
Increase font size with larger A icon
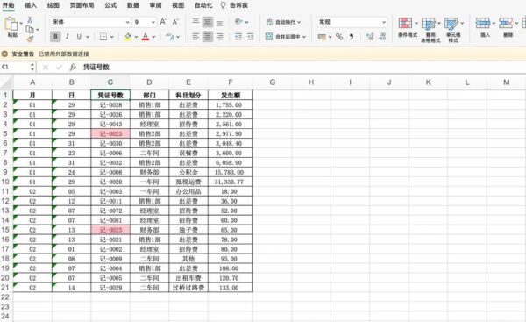tap(163, 22)
